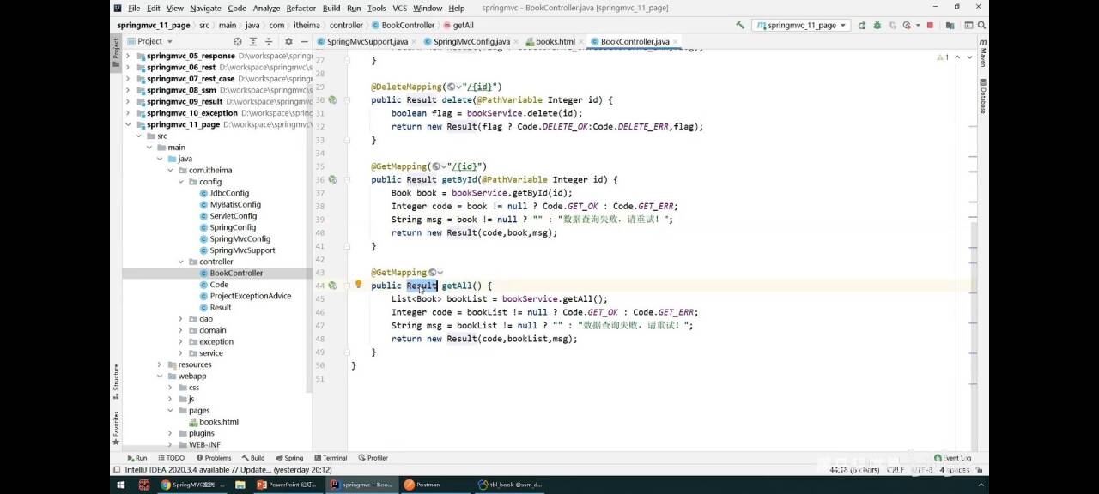1099x494 pixels.
Task: Open PowerPoint from the taskbar
Action: [288, 485]
